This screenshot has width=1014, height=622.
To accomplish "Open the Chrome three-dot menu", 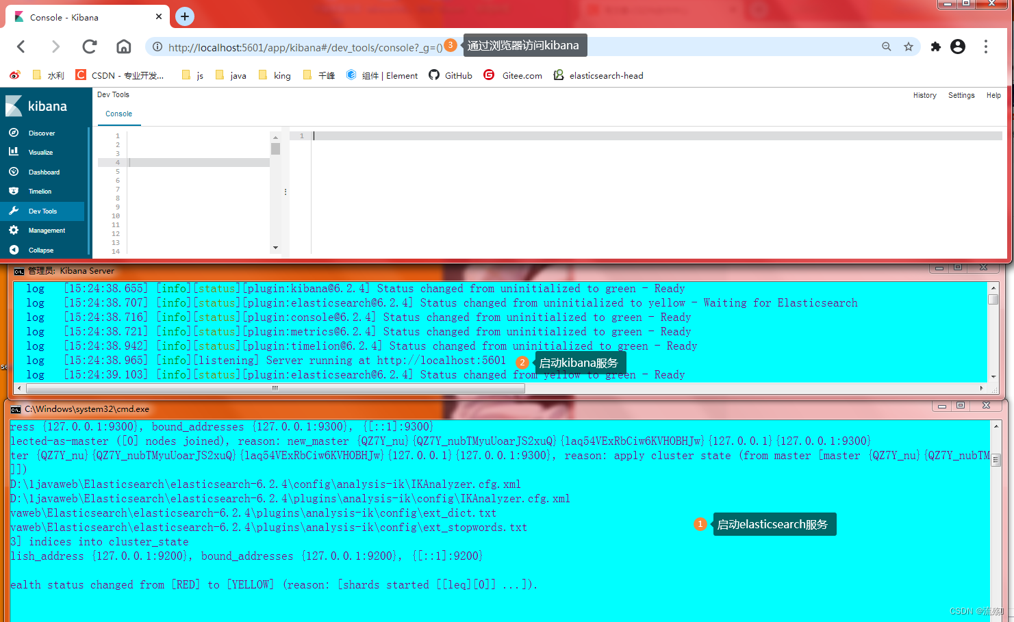I will (986, 47).
